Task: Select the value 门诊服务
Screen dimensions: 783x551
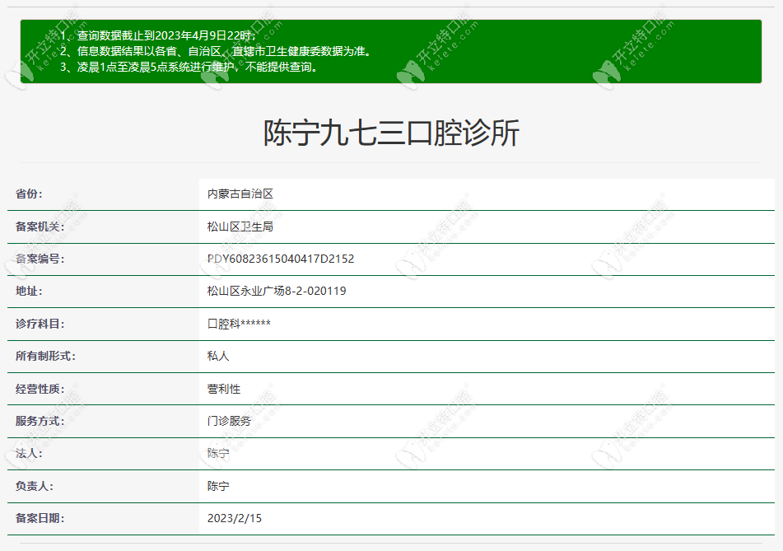Action: tap(229, 421)
